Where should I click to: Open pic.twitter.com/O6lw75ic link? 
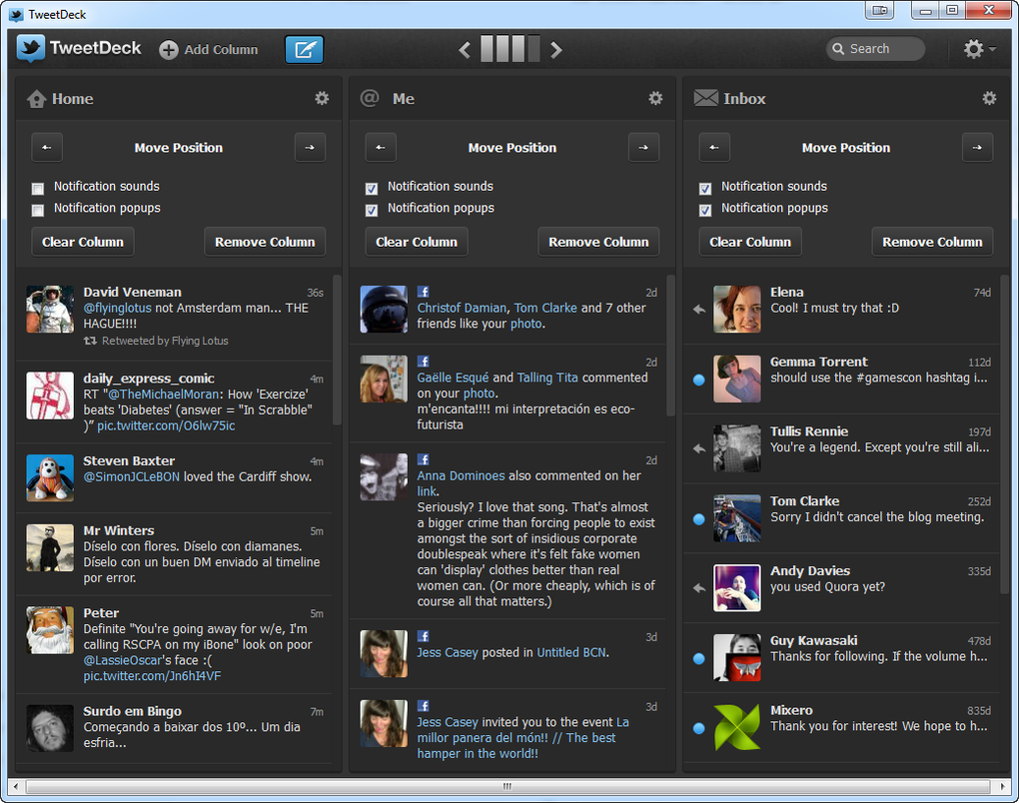(x=166, y=425)
